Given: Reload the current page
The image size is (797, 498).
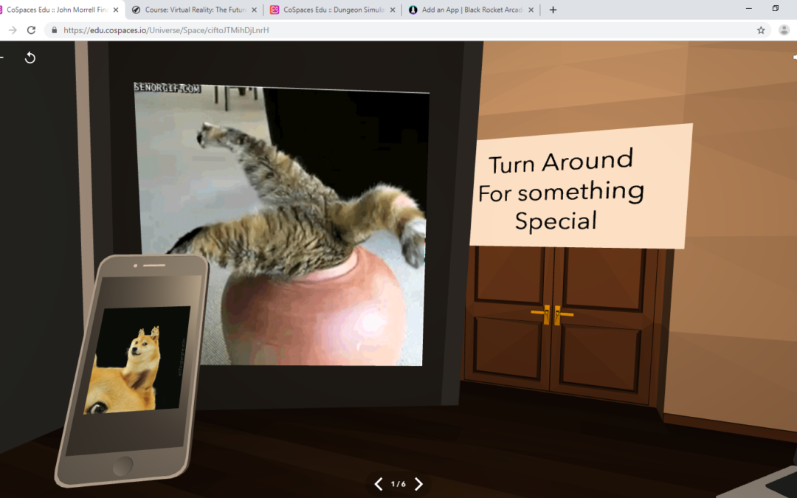Looking at the screenshot, I should coord(31,30).
